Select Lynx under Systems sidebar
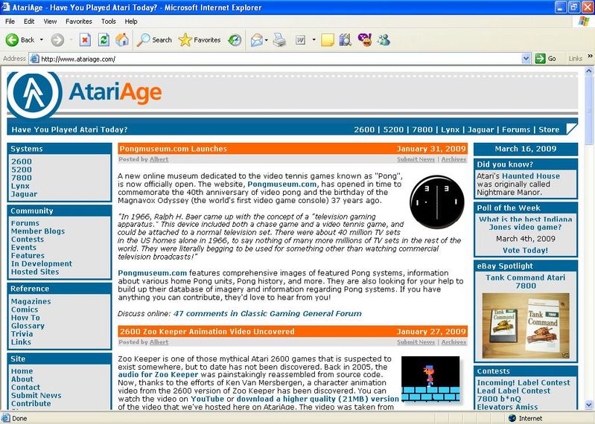The height and width of the screenshot is (424, 595). click(20, 186)
